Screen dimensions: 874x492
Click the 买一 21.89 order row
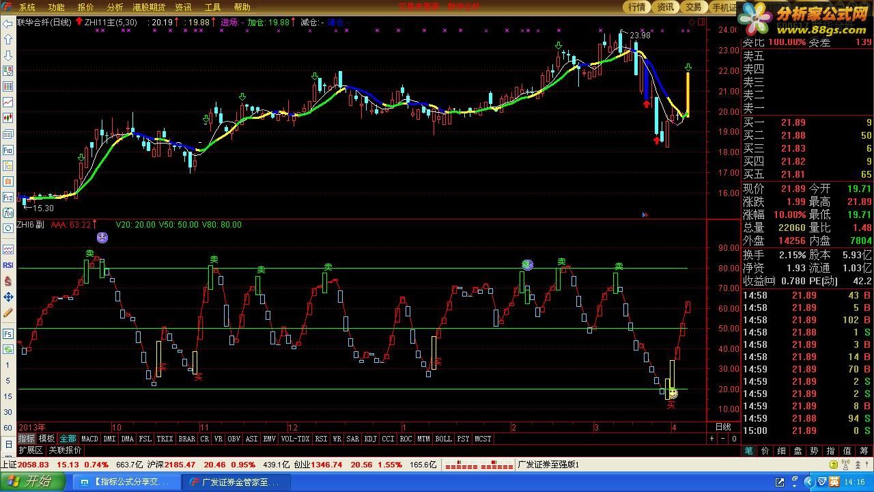click(808, 123)
